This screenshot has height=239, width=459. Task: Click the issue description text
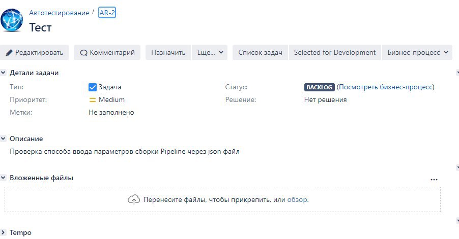click(x=125, y=151)
